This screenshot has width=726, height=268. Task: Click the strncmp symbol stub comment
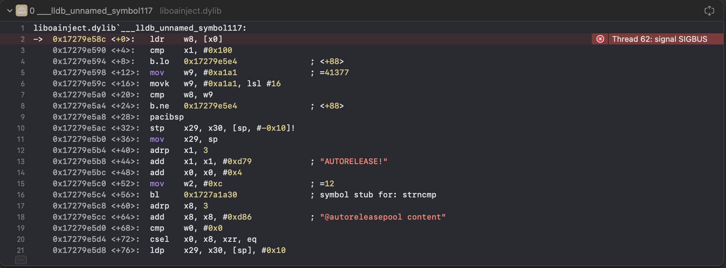pyautogui.click(x=378, y=195)
